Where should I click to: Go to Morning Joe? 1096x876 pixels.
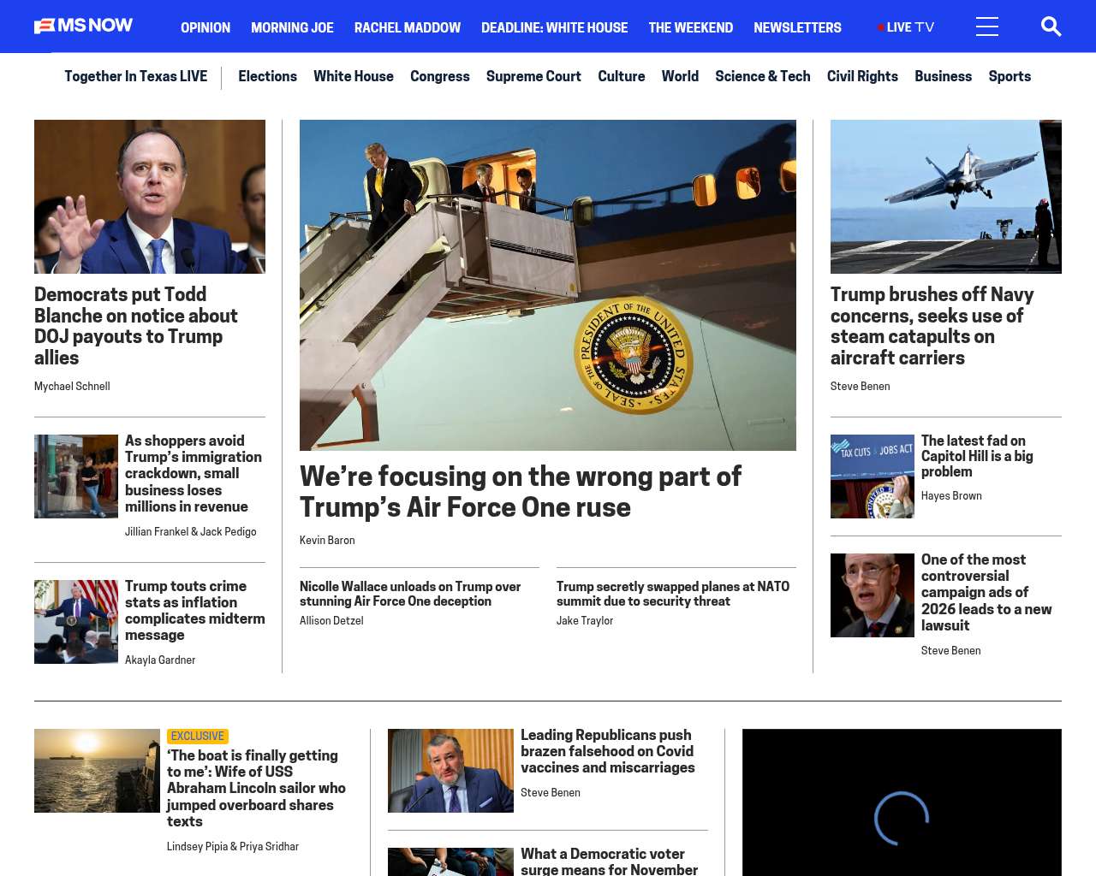(x=292, y=27)
